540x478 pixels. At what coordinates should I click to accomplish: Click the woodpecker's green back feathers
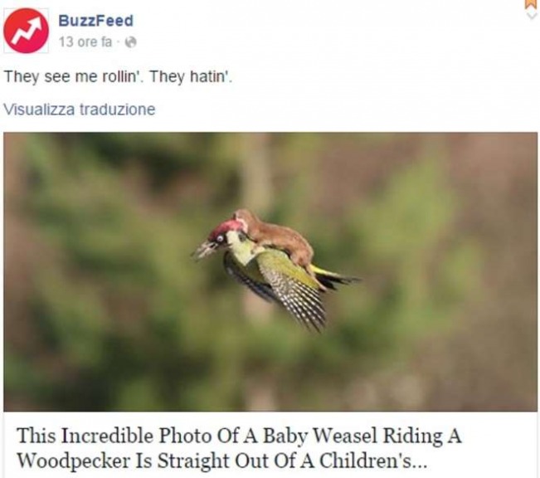(275, 262)
